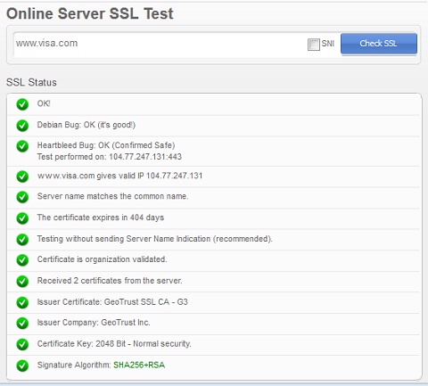The width and height of the screenshot is (428, 386).
Task: Click the SHA256+RSA signature algorithm value
Action: tap(139, 365)
